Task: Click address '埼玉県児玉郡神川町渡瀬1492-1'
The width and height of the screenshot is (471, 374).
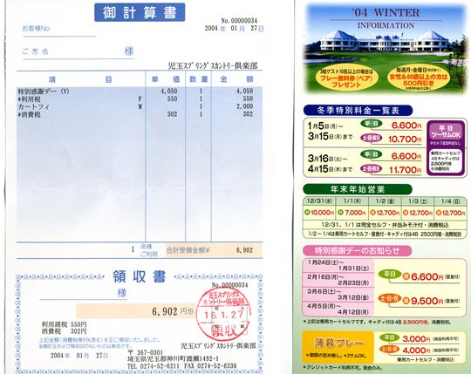Action: (173, 359)
